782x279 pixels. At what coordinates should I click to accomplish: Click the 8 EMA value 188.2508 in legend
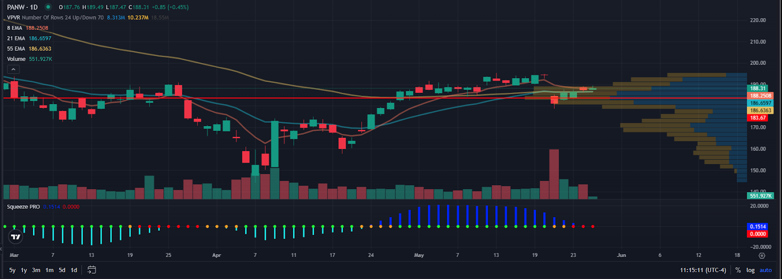[37, 28]
